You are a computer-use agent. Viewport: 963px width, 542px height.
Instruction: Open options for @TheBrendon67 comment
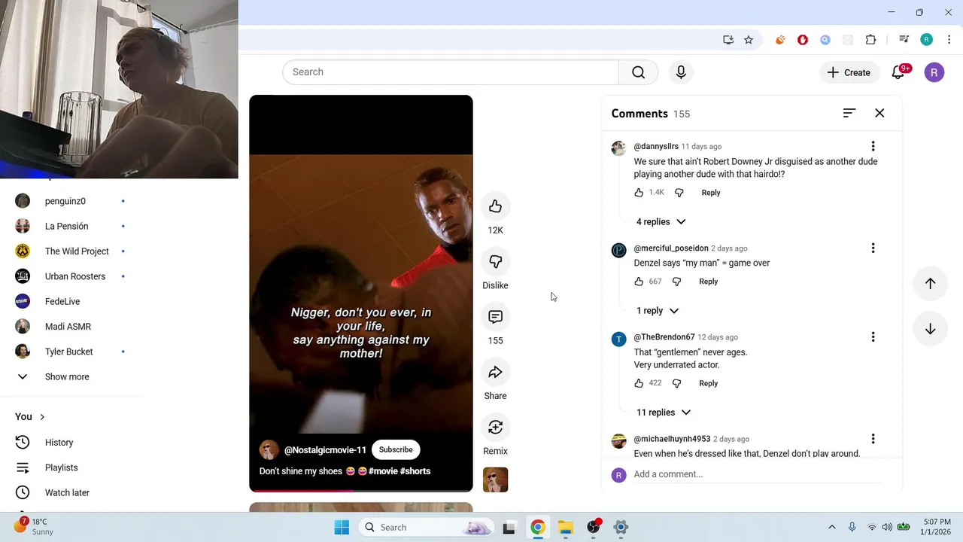pos(873,336)
